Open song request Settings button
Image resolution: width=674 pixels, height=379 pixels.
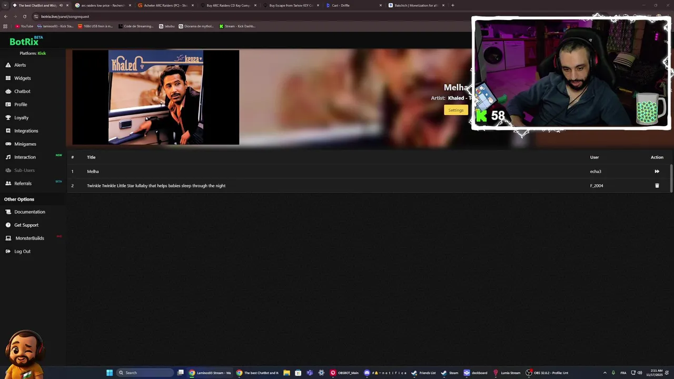(x=456, y=110)
